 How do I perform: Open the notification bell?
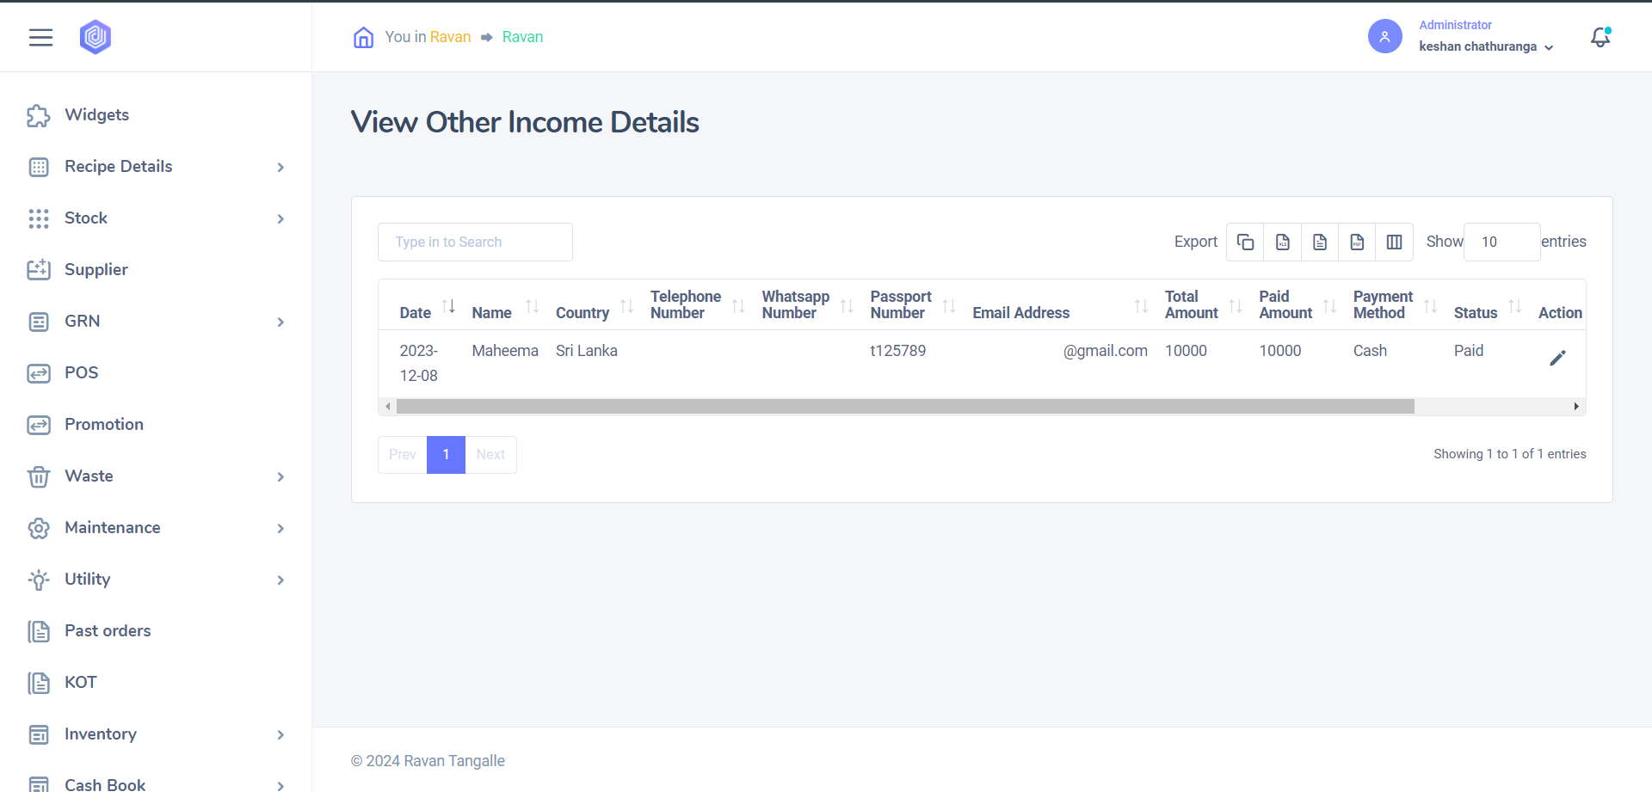pos(1600,37)
